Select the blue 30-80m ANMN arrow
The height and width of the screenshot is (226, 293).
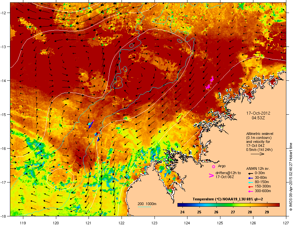(251, 178)
